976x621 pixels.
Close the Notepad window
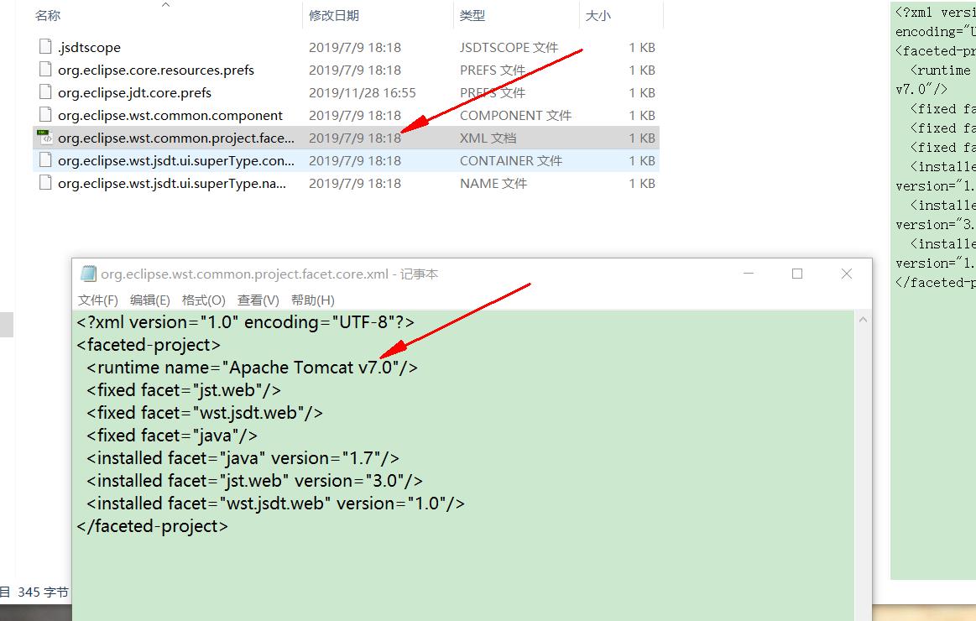[847, 274]
